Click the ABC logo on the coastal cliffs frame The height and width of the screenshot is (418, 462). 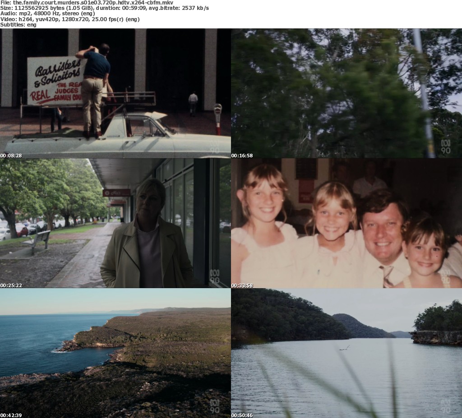point(215,406)
